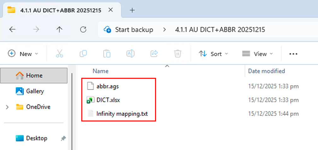Click the Share icon in toolbar
The width and height of the screenshot is (318, 150).
pyautogui.click(x=154, y=54)
